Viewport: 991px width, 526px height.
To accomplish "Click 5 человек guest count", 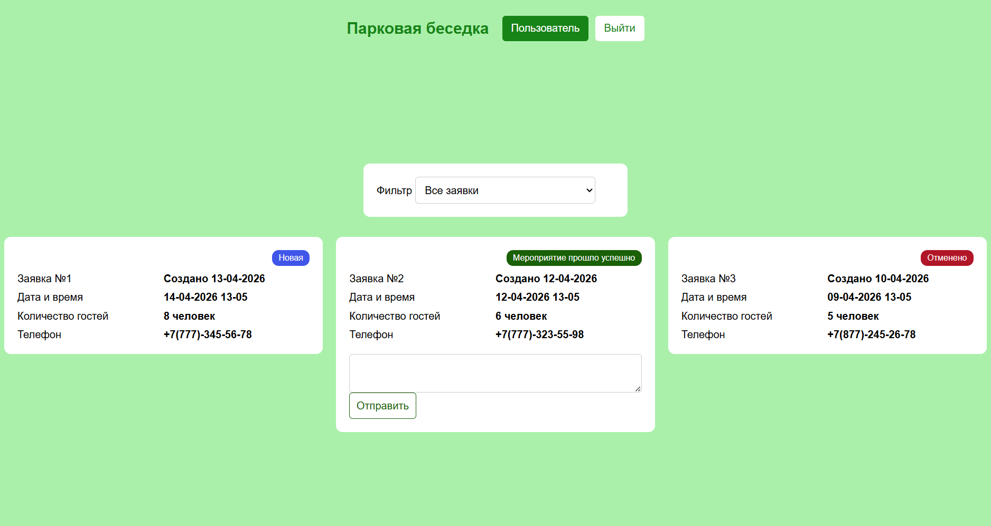I will [x=853, y=316].
